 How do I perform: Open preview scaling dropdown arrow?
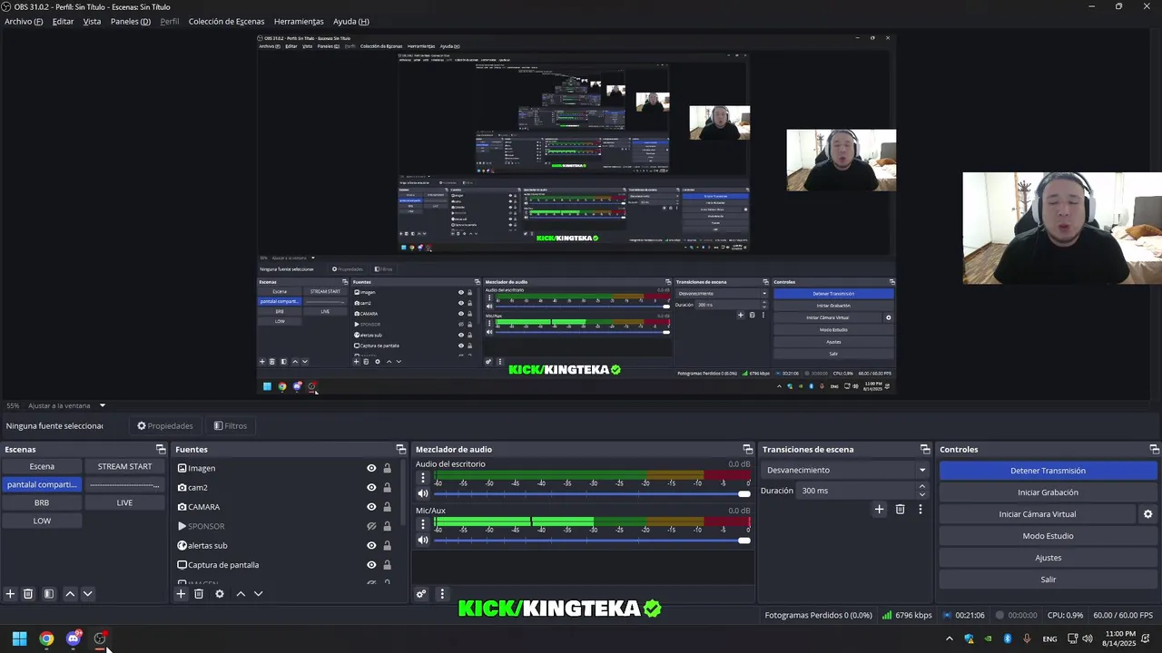pos(103,405)
